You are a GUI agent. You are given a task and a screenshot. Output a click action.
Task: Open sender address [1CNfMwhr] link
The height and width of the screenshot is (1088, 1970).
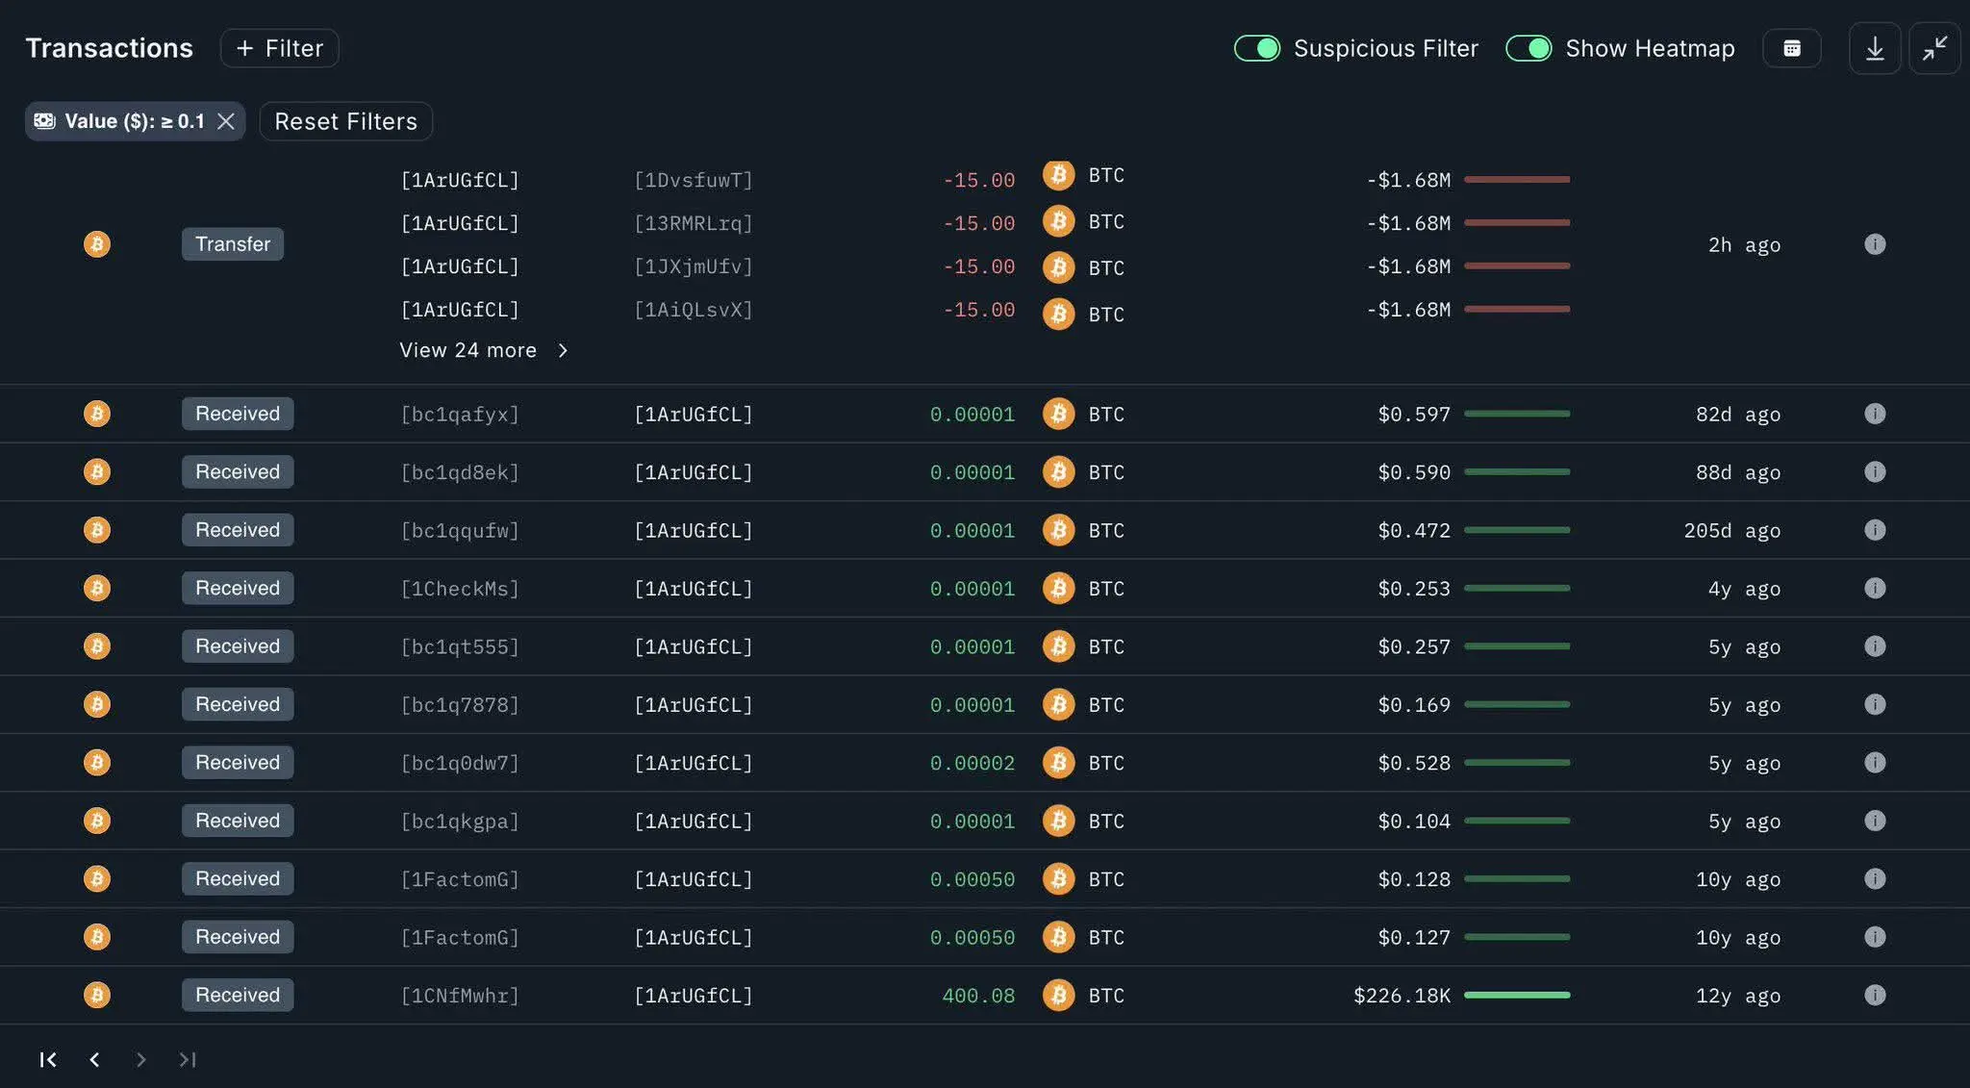coord(460,996)
